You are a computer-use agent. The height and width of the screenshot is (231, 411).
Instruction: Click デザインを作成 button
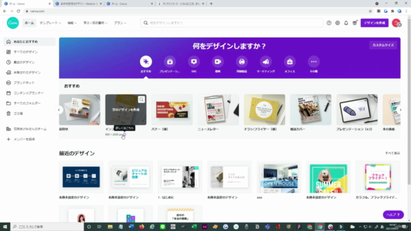pos(374,23)
